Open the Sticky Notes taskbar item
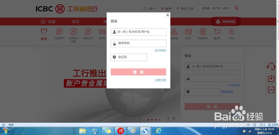The width and height of the screenshot is (279, 135). click(x=108, y=131)
